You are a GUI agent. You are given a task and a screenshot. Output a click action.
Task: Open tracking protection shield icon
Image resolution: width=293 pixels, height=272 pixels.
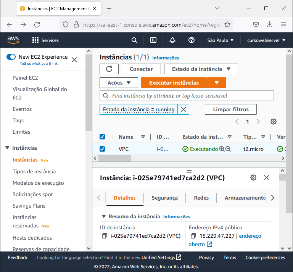click(66, 24)
